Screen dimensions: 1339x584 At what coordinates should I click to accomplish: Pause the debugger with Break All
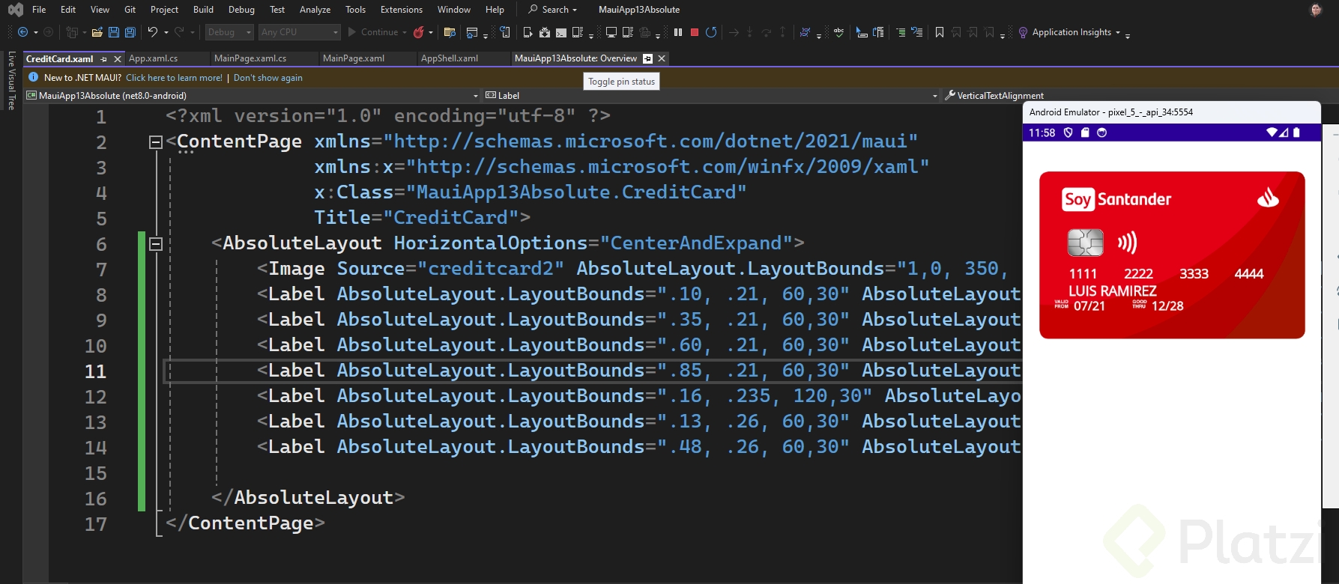pos(678,32)
